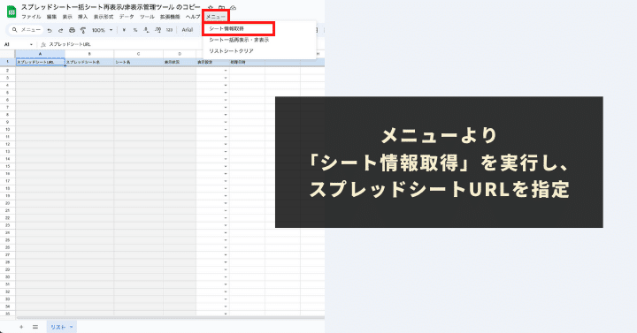Select the paint format tool
The width and height of the screenshot is (637, 333).
pyautogui.click(x=83, y=30)
